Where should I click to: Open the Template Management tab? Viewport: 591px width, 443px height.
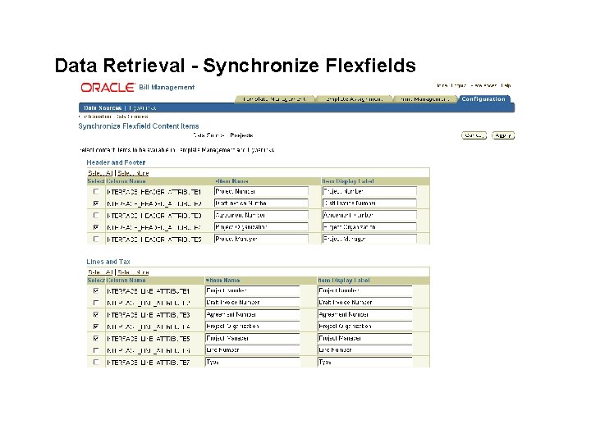(x=274, y=99)
